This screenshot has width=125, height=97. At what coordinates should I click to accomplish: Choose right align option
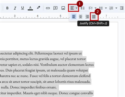[87, 17]
